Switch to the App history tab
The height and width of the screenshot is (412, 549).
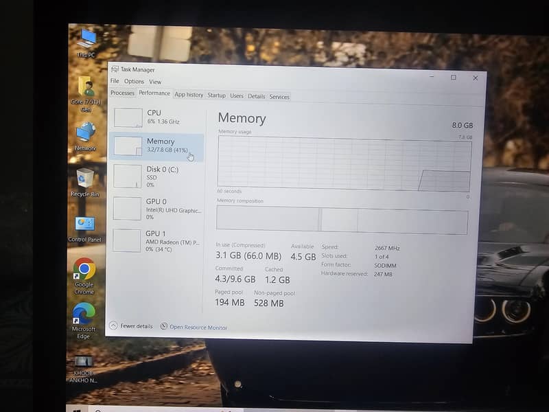tap(189, 95)
